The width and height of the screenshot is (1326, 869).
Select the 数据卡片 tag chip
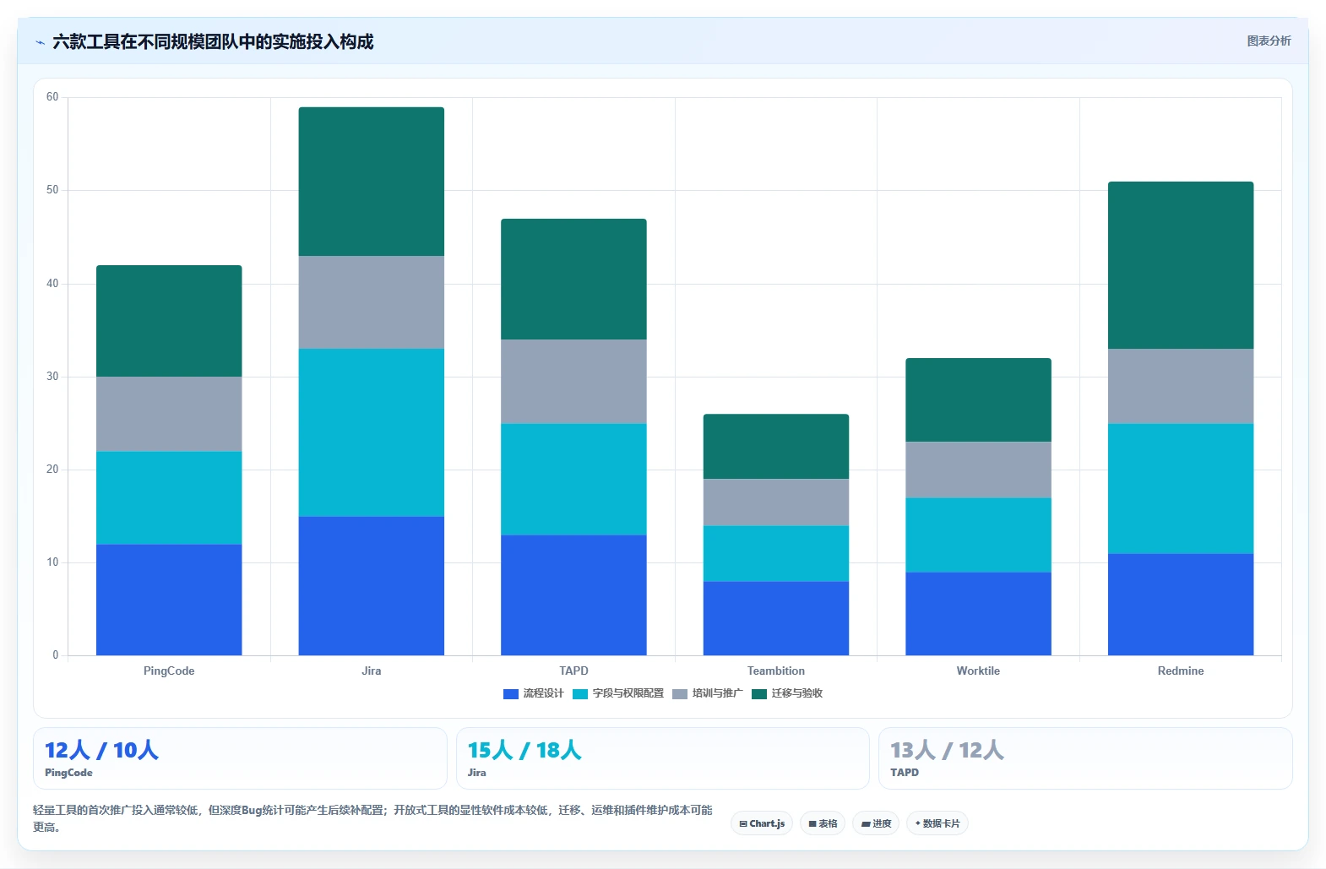[937, 823]
